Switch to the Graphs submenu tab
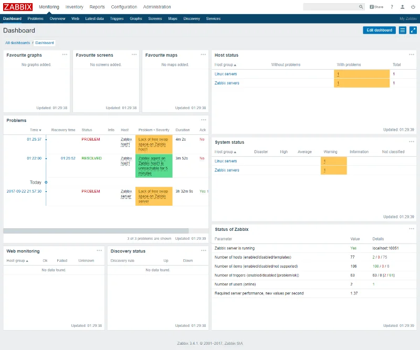420x350 pixels. coord(136,19)
